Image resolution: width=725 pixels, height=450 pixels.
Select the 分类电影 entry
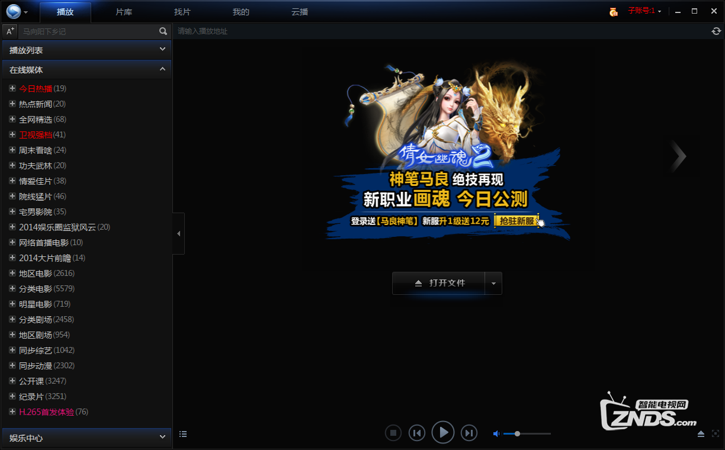(47, 288)
